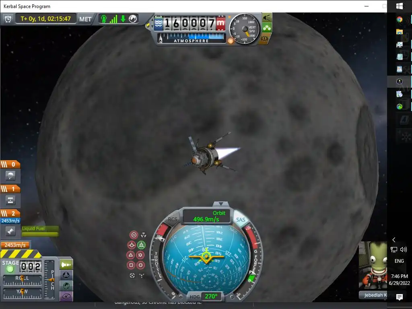Open Chrome from the taskbar
This screenshot has width=412, height=309.
click(400, 19)
